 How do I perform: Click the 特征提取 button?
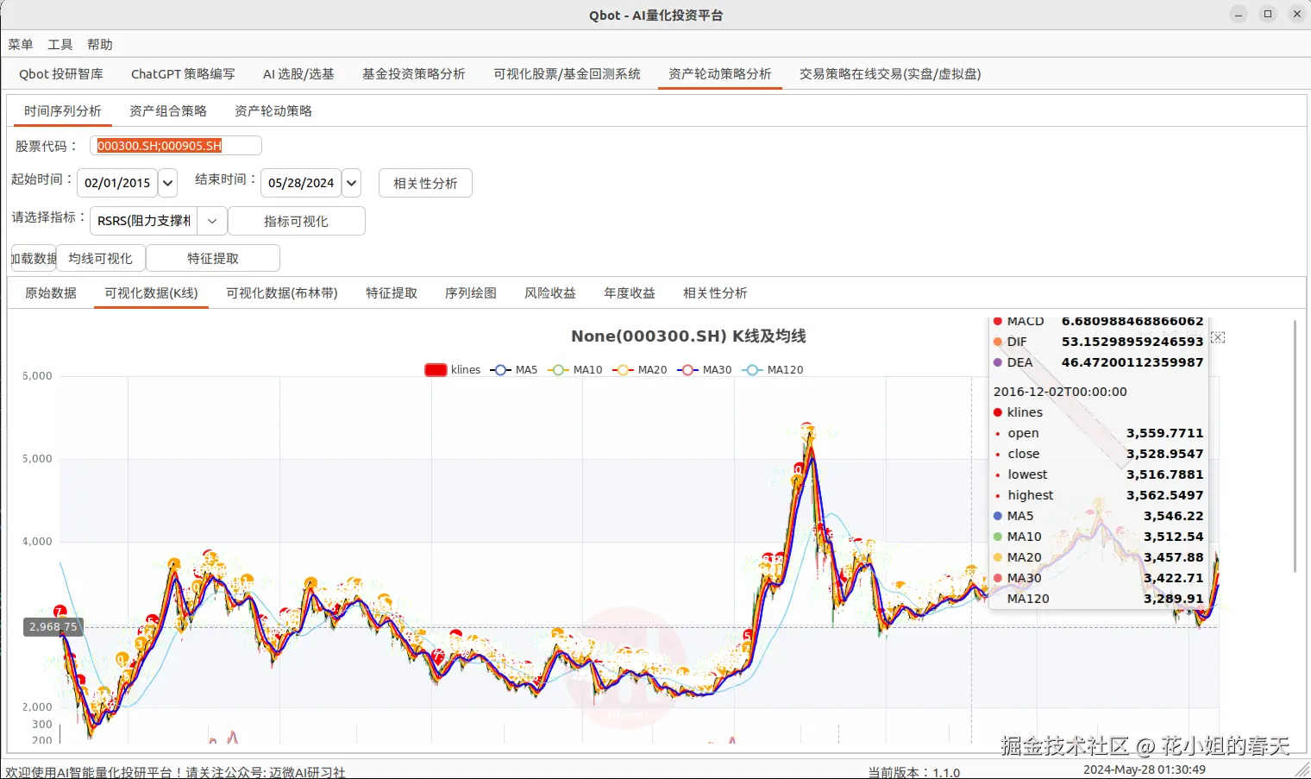(x=213, y=258)
